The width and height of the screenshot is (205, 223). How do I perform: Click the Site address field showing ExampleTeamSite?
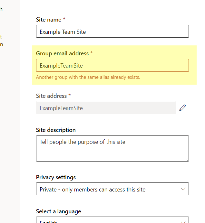tap(106, 108)
